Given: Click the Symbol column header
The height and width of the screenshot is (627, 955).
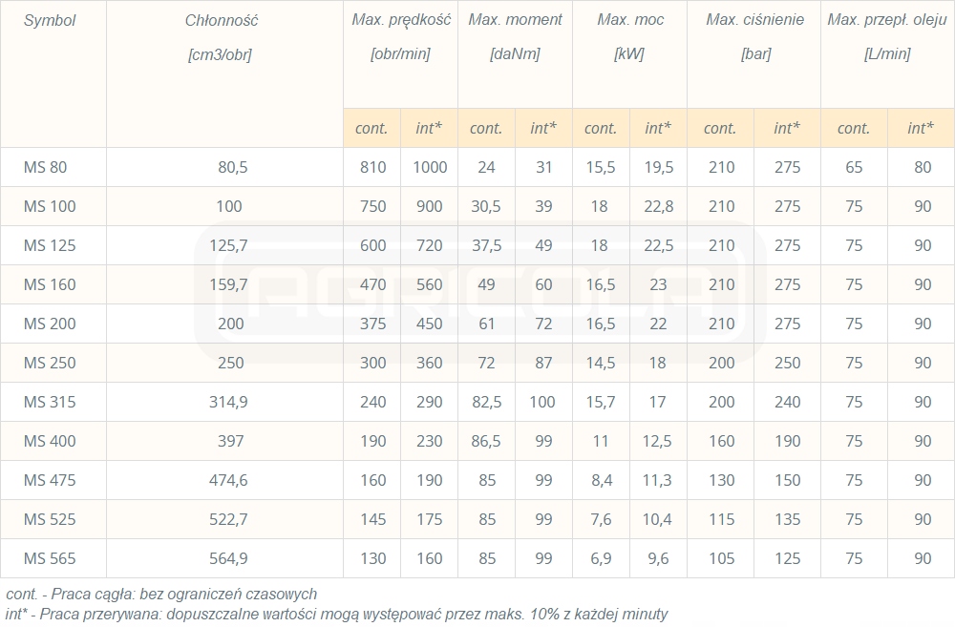Looking at the screenshot, I should [x=50, y=20].
